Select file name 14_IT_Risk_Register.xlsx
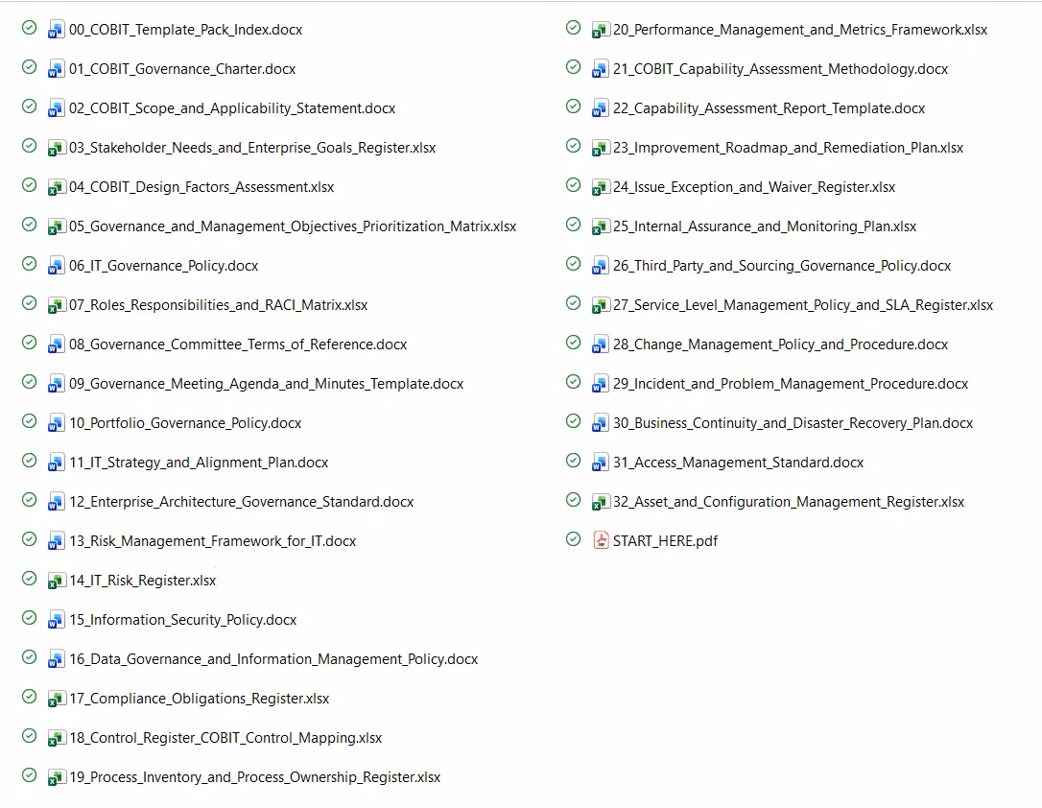 click(142, 581)
